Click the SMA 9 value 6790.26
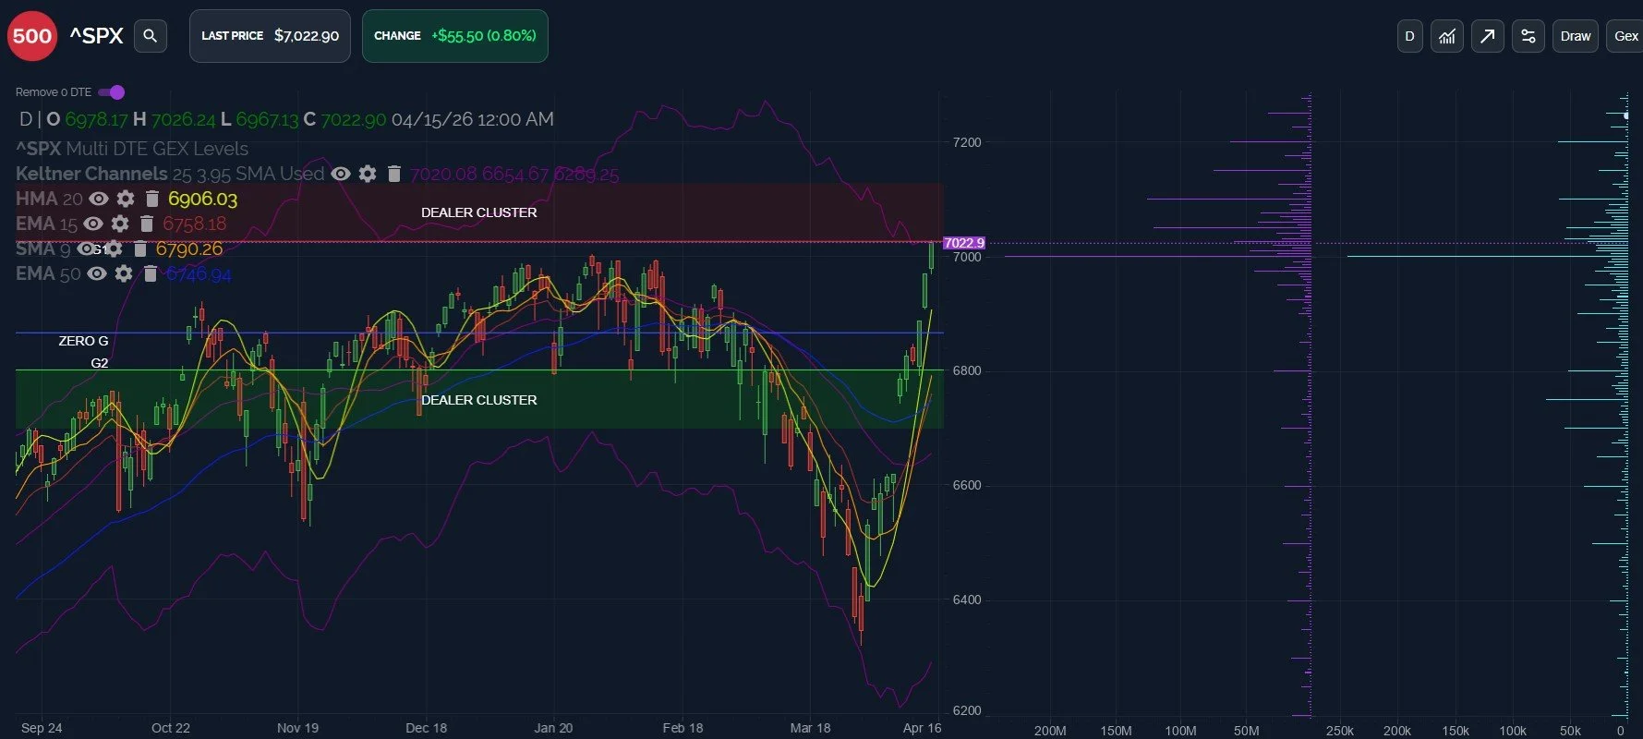 pos(189,248)
